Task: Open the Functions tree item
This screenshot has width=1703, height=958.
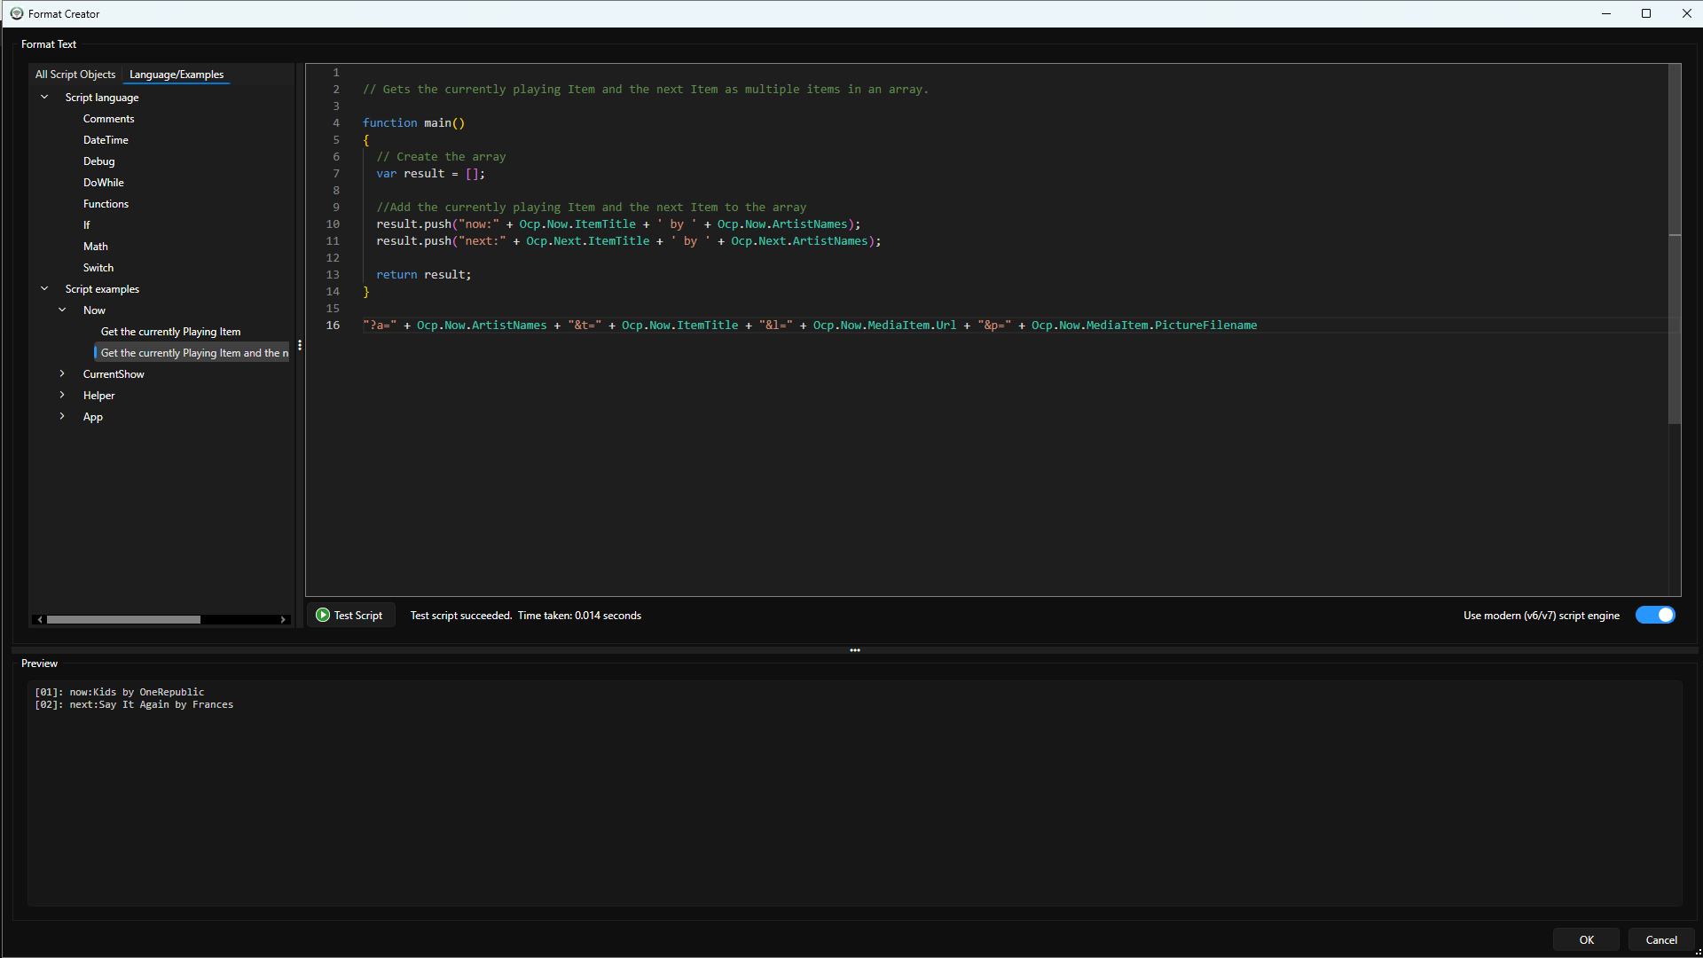Action: pyautogui.click(x=106, y=203)
